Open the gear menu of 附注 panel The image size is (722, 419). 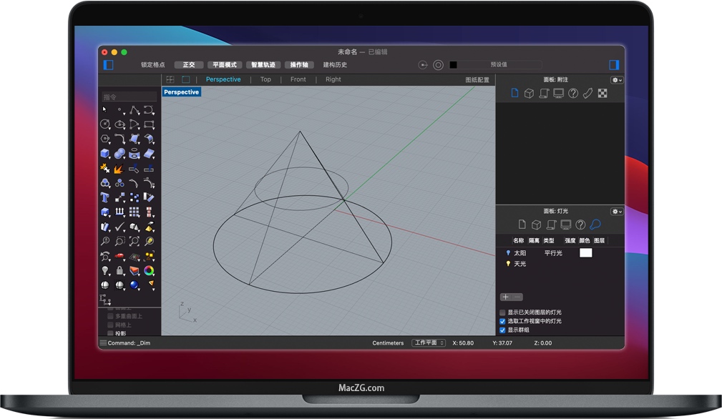[x=615, y=80]
